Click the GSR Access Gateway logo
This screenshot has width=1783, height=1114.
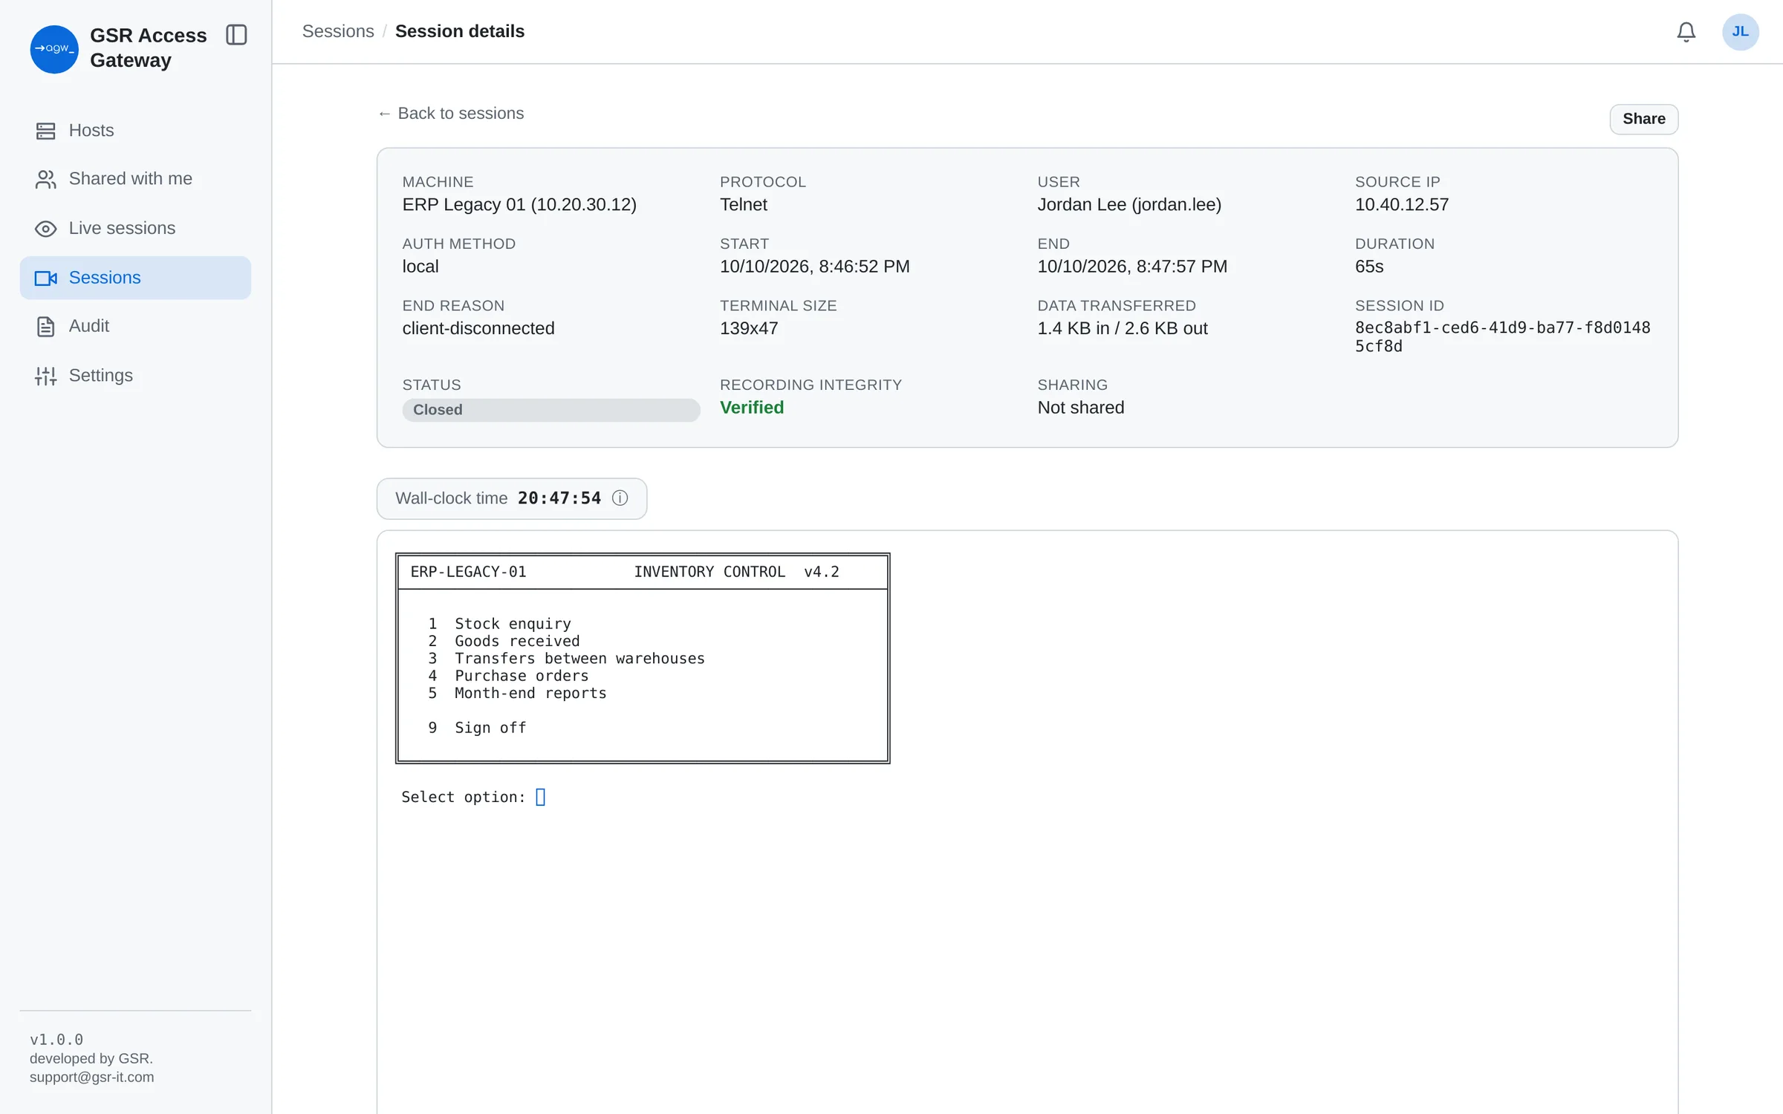[54, 49]
